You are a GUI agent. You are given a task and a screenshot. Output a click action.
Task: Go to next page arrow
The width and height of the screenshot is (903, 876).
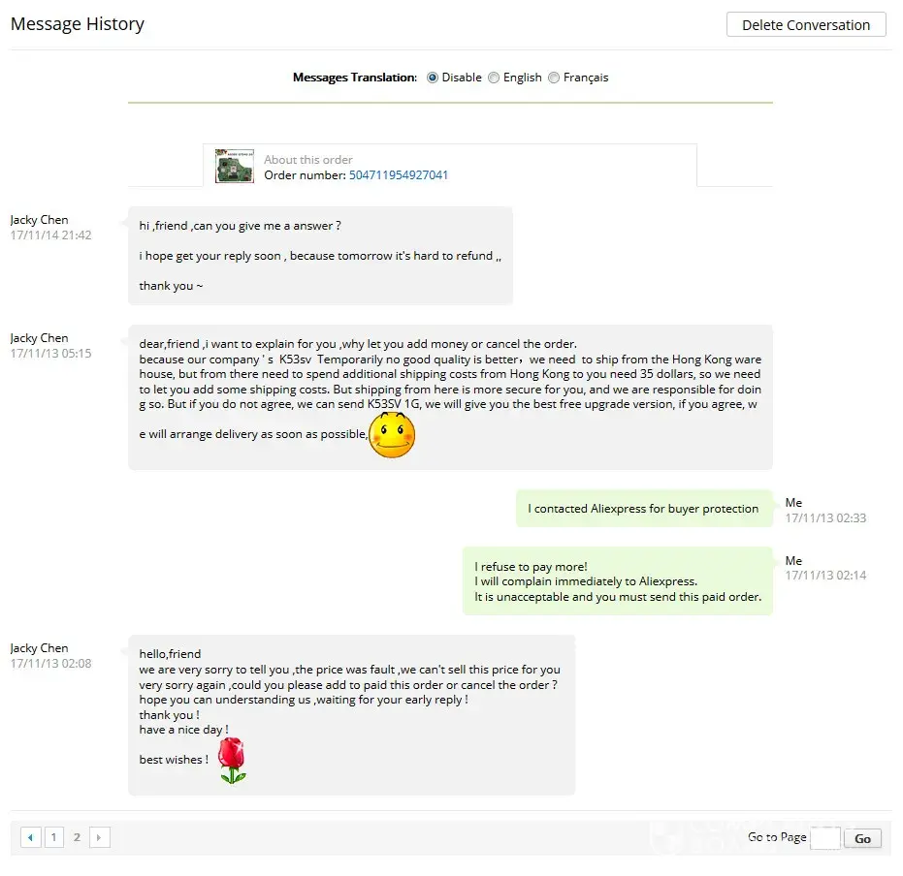[x=99, y=837]
